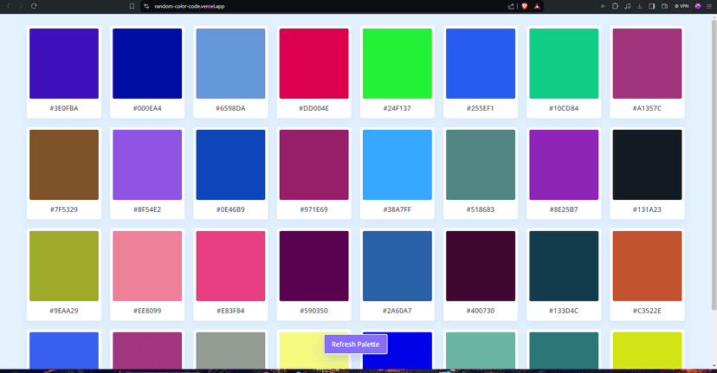The image size is (717, 373).
Task: Toggle the sidebar panel icon
Action: coord(652,6)
